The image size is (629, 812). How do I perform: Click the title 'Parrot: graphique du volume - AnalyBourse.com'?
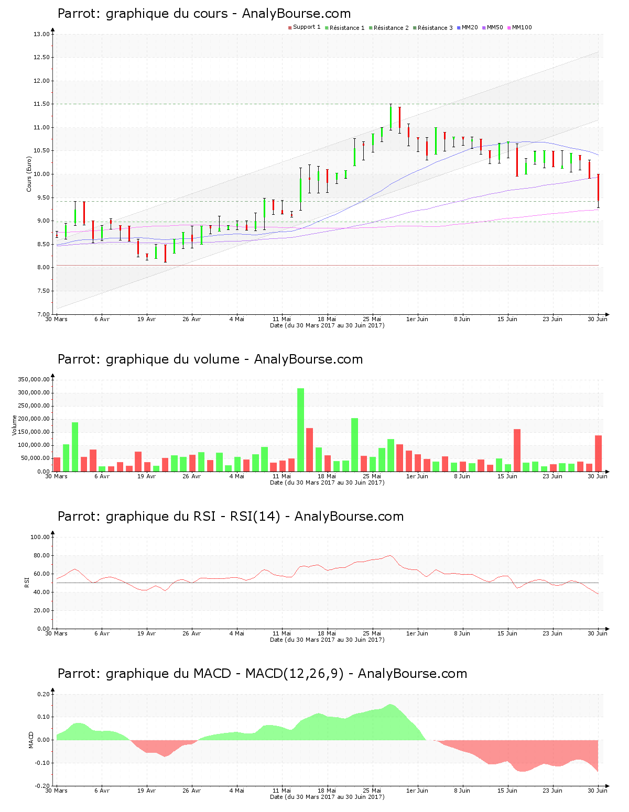210,359
